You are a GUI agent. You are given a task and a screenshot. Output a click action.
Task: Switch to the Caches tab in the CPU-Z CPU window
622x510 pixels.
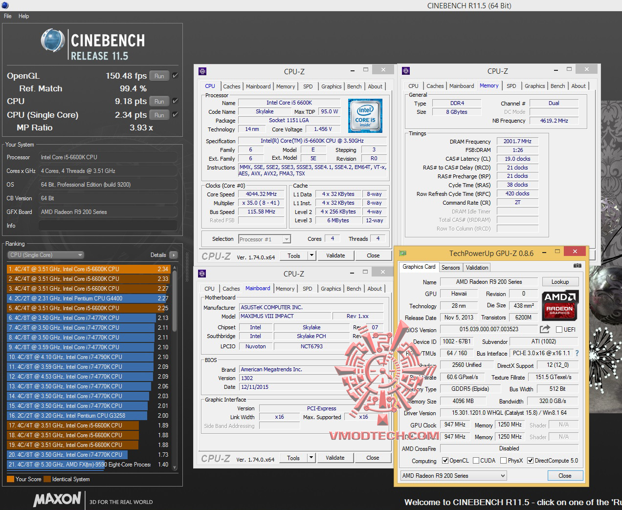click(232, 86)
